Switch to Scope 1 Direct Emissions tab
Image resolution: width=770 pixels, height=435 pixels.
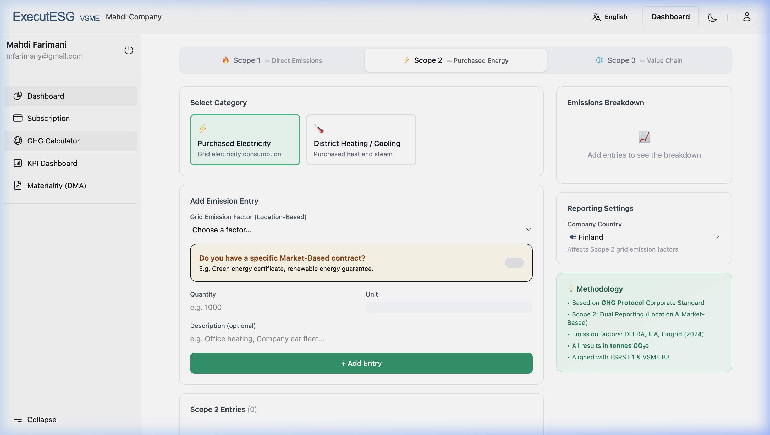click(273, 60)
